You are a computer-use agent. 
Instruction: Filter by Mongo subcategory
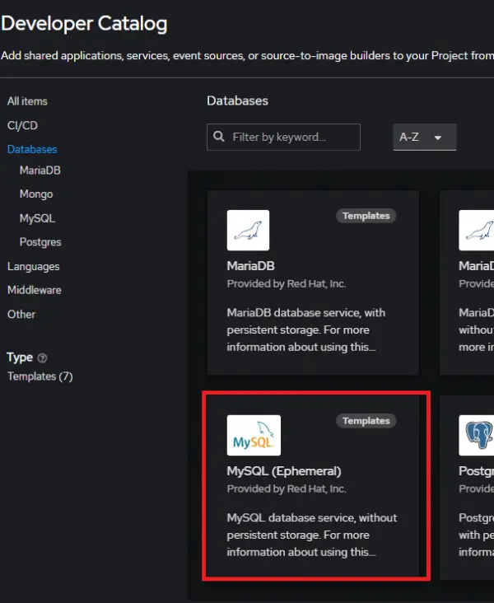[x=36, y=194]
